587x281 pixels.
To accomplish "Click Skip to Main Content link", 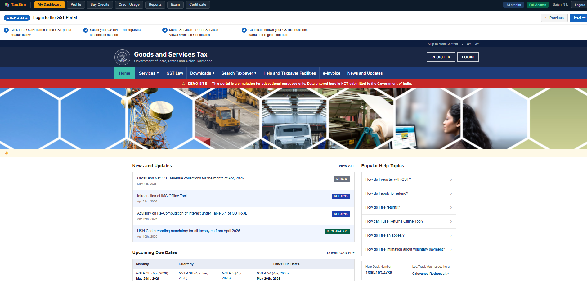I will [443, 44].
